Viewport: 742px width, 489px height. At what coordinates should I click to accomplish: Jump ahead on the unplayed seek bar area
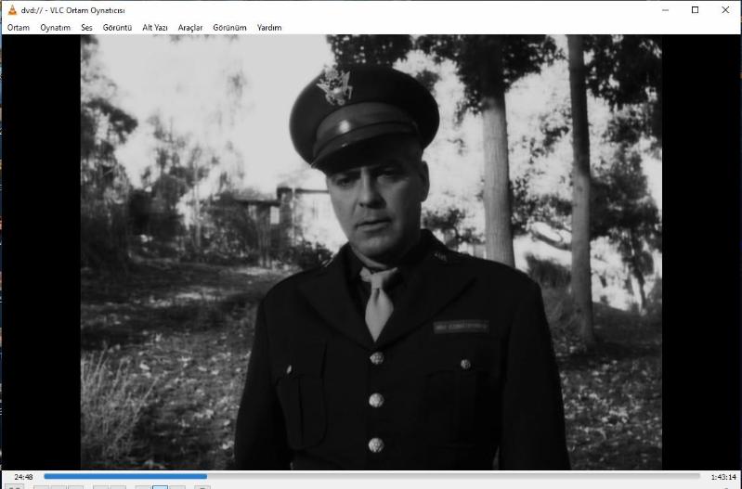(x=446, y=477)
